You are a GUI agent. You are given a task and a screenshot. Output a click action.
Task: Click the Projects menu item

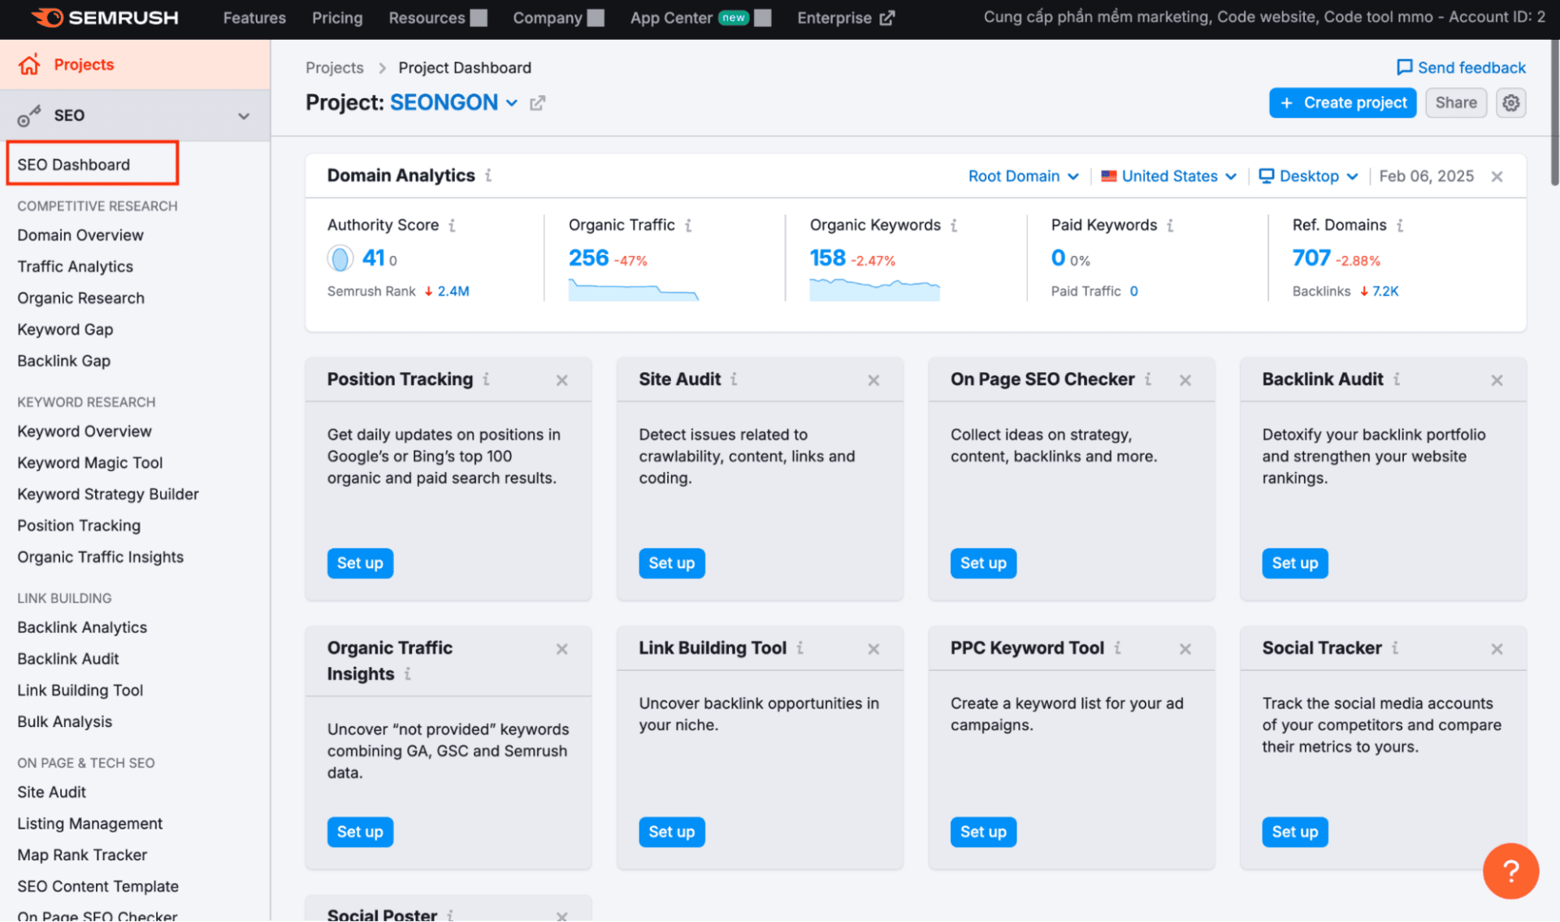pyautogui.click(x=84, y=63)
